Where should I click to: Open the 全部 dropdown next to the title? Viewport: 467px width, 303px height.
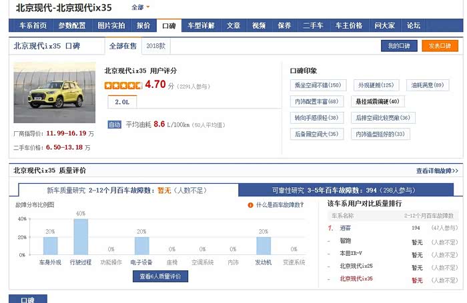click(140, 7)
